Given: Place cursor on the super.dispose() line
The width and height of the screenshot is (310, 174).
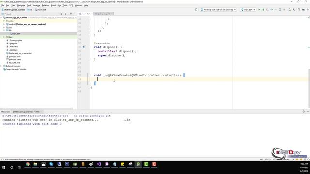Looking at the screenshot, I should click(112, 55).
